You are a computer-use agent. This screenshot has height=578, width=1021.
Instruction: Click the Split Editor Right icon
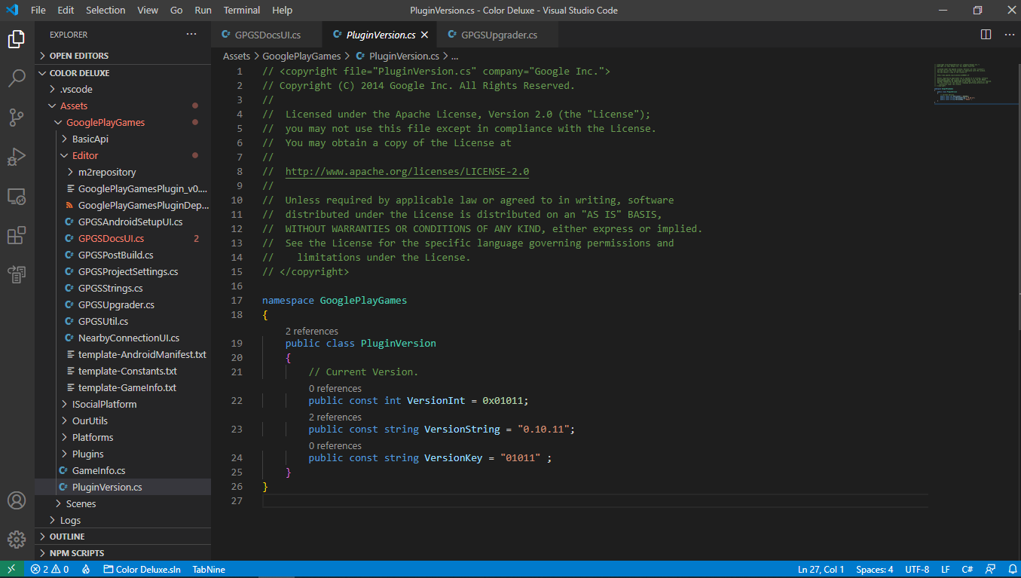tap(986, 35)
